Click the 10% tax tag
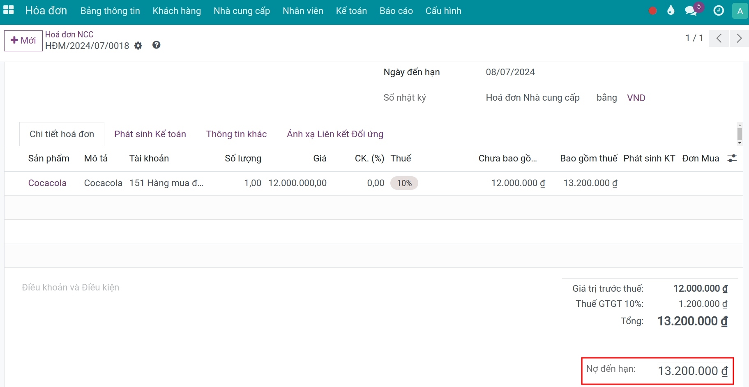The image size is (749, 387). [404, 183]
